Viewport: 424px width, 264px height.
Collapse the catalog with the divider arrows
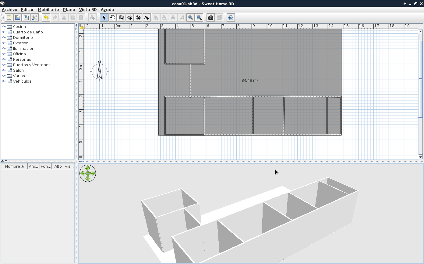[x=2, y=161]
